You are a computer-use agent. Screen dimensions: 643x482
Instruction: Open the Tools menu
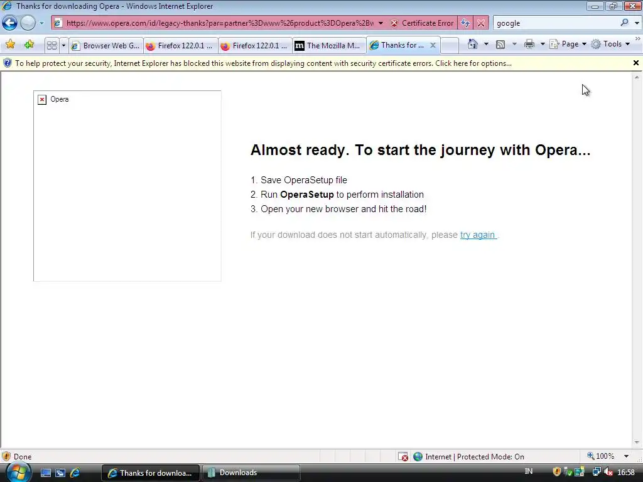[610, 44]
